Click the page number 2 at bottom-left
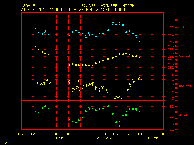Image resolution: width=194 pixels, height=145 pixels. coord(6,143)
